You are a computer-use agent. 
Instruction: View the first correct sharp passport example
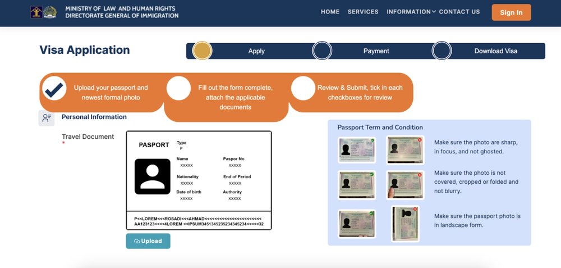point(357,150)
